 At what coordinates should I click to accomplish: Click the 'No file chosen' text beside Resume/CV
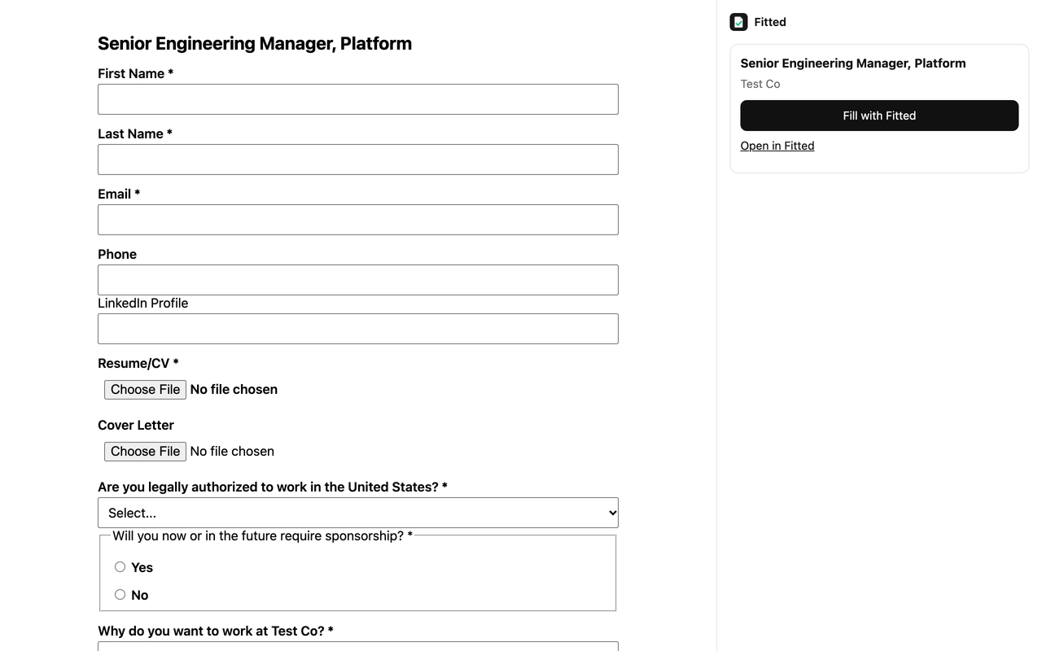[234, 390]
